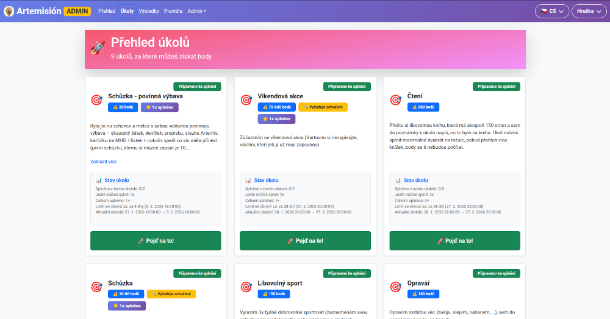Expand the Admin navigation dropdown
This screenshot has width=610, height=319.
click(x=196, y=11)
